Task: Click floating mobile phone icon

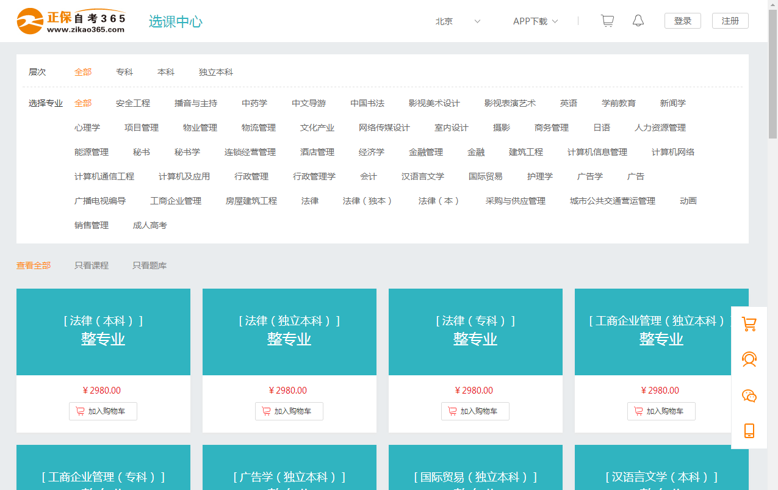Action: [x=749, y=431]
